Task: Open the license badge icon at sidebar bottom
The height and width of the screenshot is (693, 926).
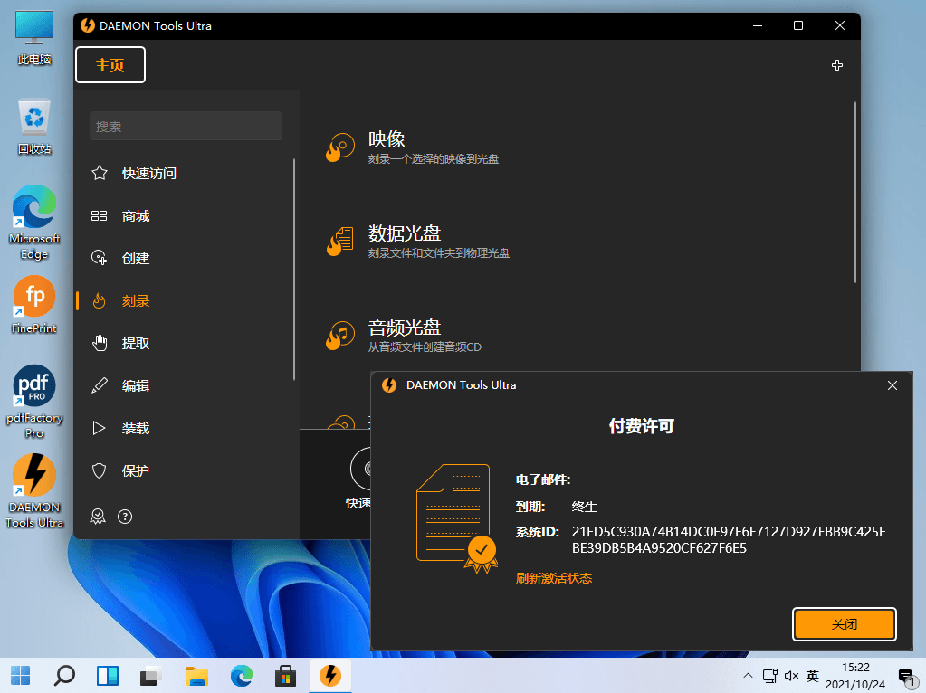Action: pos(98,517)
